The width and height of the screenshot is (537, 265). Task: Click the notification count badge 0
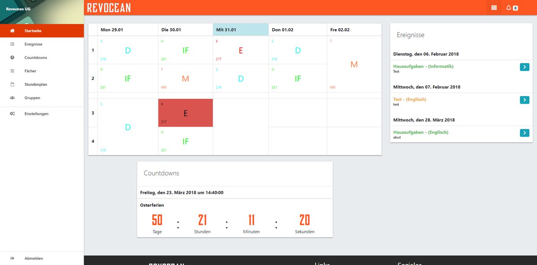tap(516, 8)
